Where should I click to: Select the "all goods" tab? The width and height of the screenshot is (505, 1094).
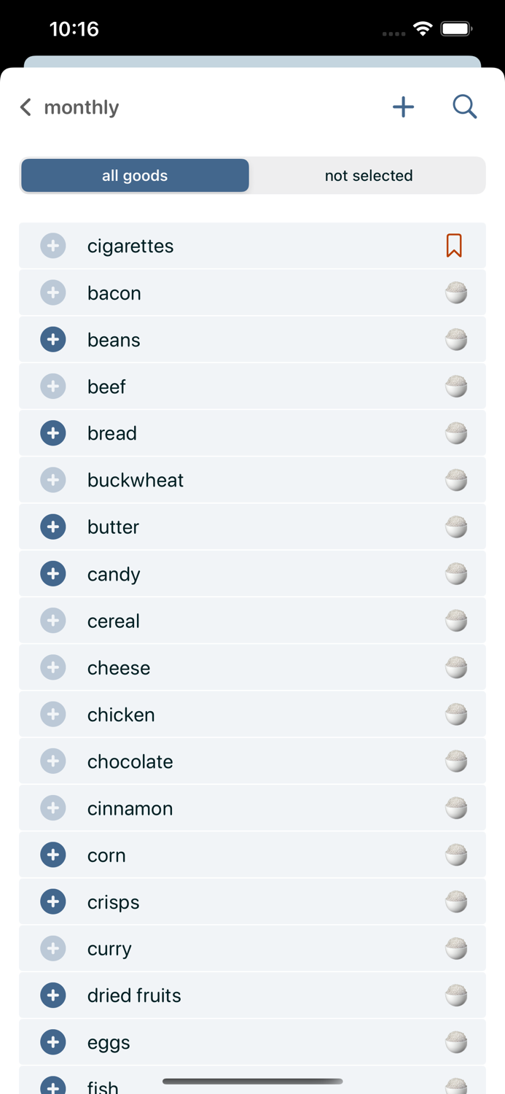tap(135, 176)
